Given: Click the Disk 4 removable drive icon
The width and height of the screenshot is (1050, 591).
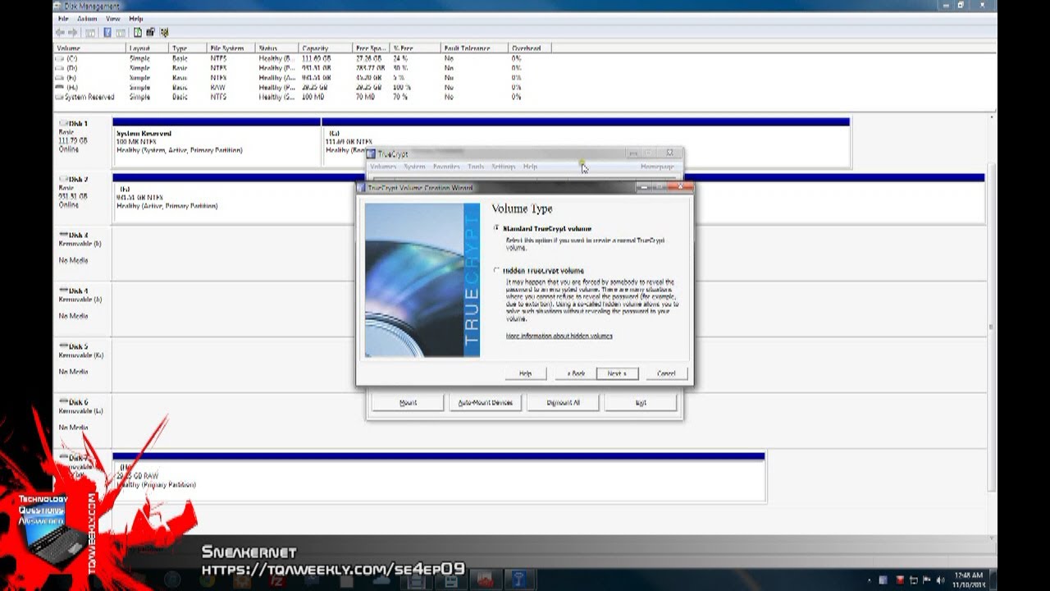Looking at the screenshot, I should [x=64, y=291].
